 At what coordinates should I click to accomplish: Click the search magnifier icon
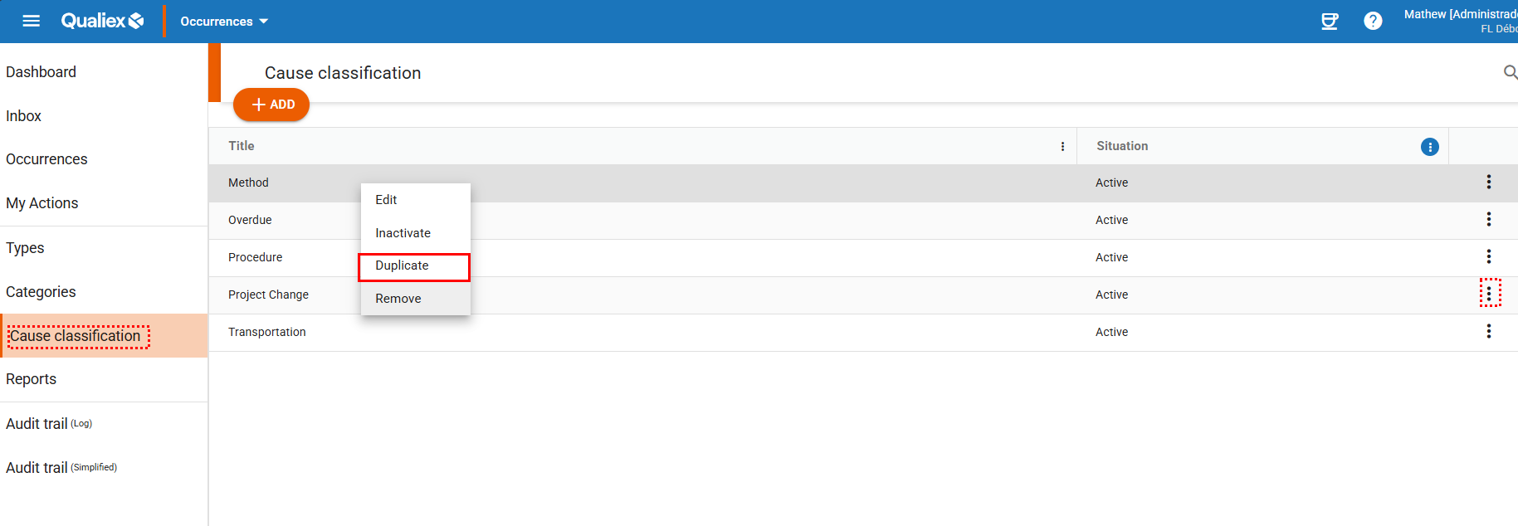1510,73
